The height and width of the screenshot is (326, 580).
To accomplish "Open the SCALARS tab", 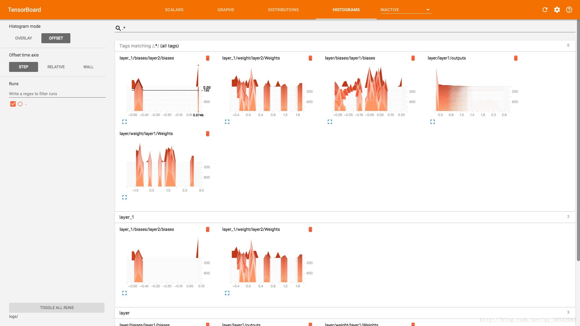I will pyautogui.click(x=174, y=10).
